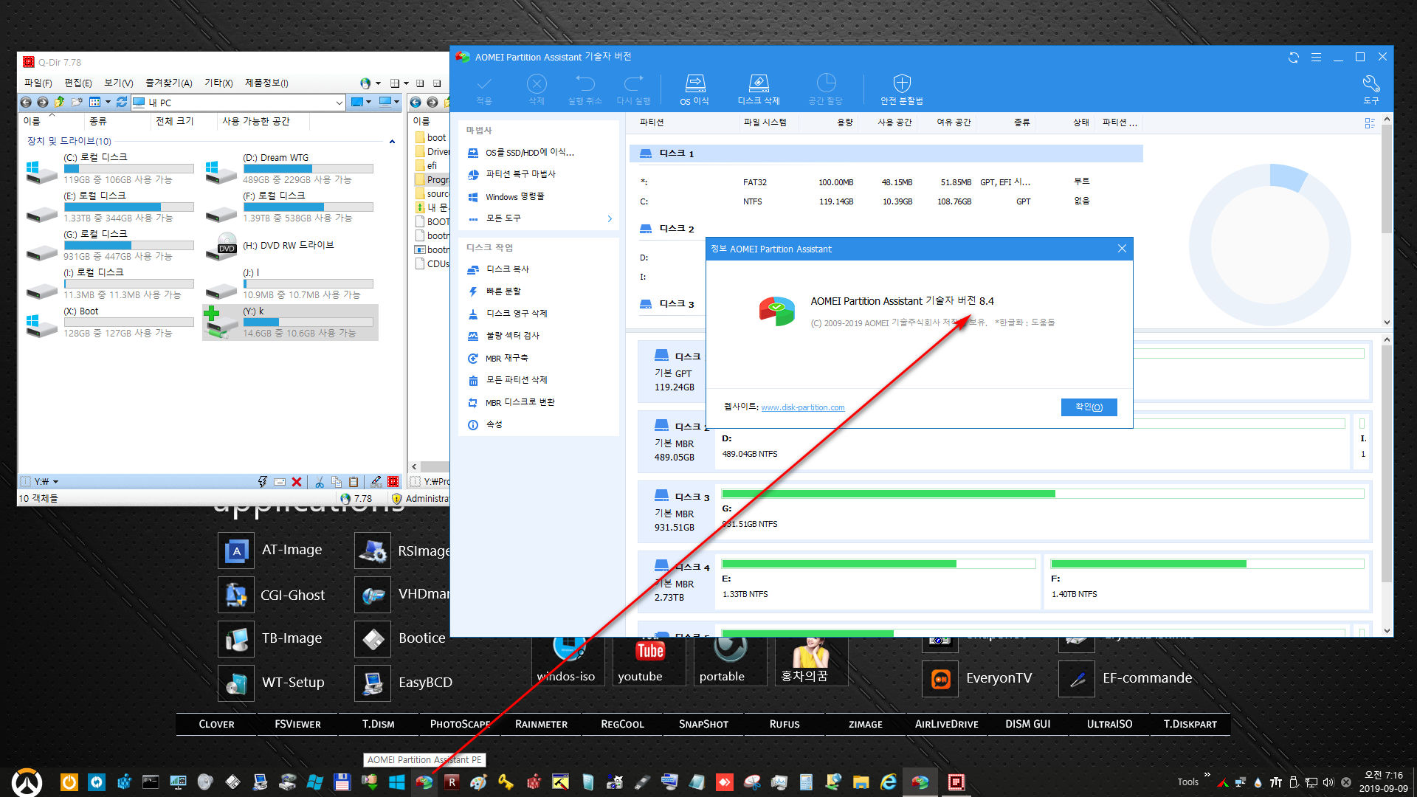The image size is (1417, 797).
Task: Expand 모든 도구 submenu arrow
Action: pos(610,218)
